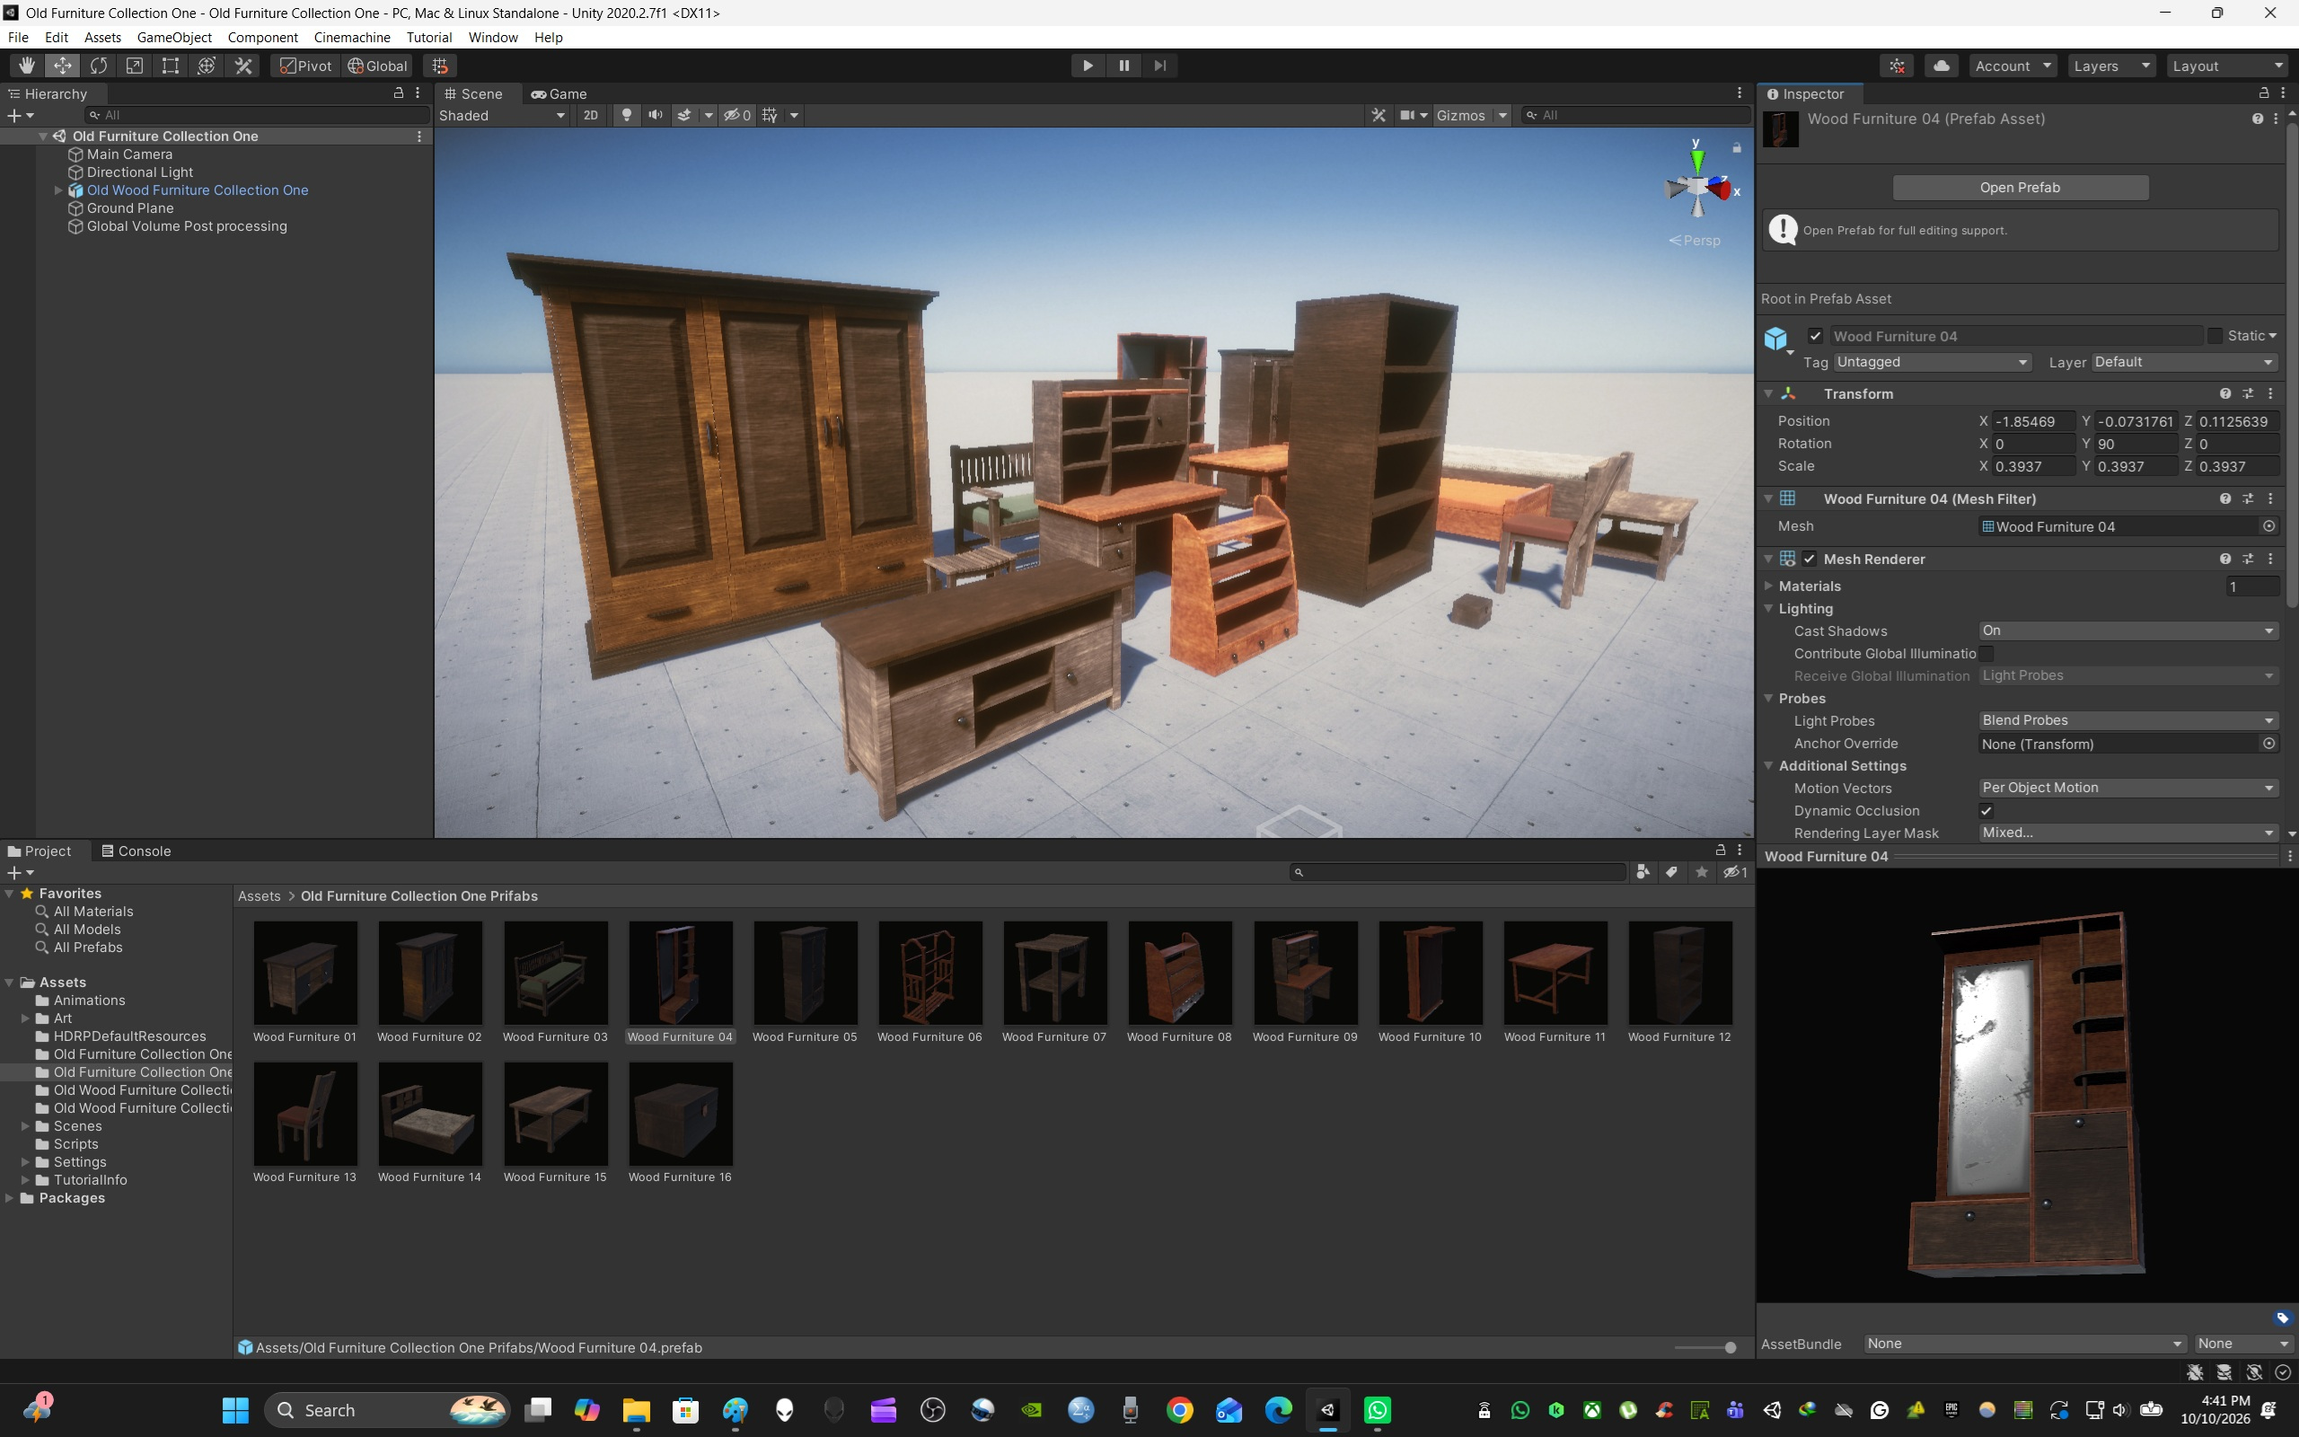Enable Contribute Global Illumination checkbox

click(1986, 654)
